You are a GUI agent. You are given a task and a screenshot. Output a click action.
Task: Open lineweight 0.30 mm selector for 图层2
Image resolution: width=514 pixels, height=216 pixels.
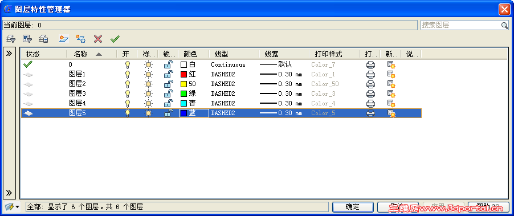pos(281,84)
